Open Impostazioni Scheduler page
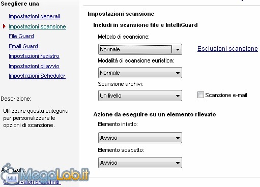Image resolution: width=260 pixels, height=187 pixels. pos(37,76)
